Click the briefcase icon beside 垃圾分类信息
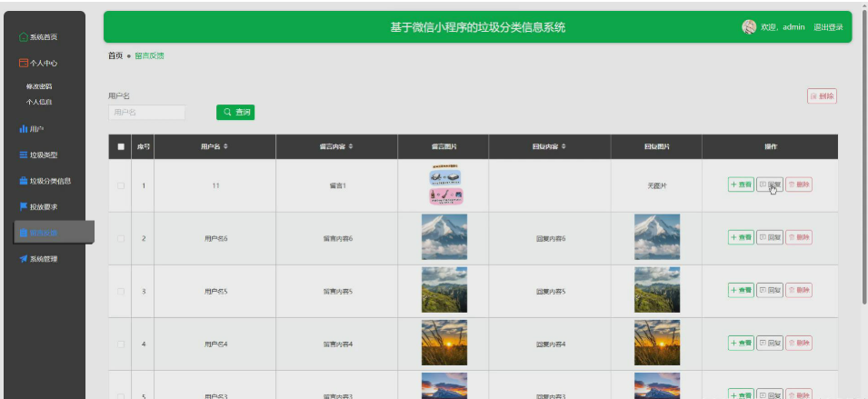This screenshot has width=868, height=399. click(x=24, y=181)
